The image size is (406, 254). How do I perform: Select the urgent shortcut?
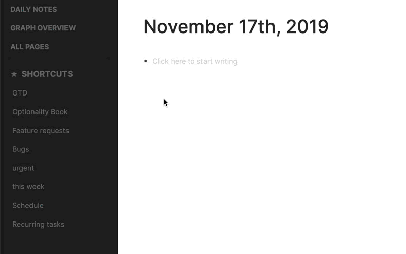[x=23, y=168]
